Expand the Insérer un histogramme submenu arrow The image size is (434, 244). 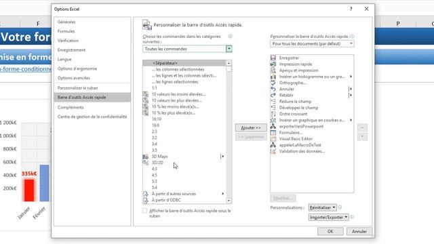(351, 77)
